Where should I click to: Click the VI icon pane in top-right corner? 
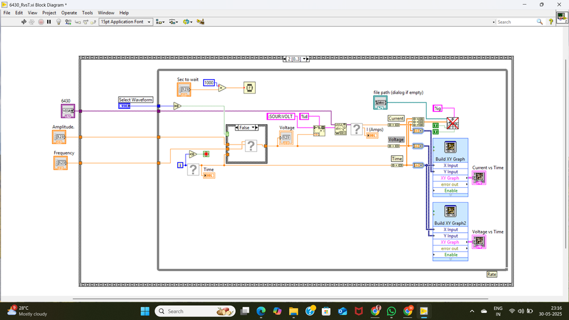pyautogui.click(x=562, y=18)
